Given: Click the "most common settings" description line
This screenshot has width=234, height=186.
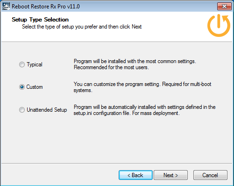Looking at the screenshot, I should click(135, 61).
